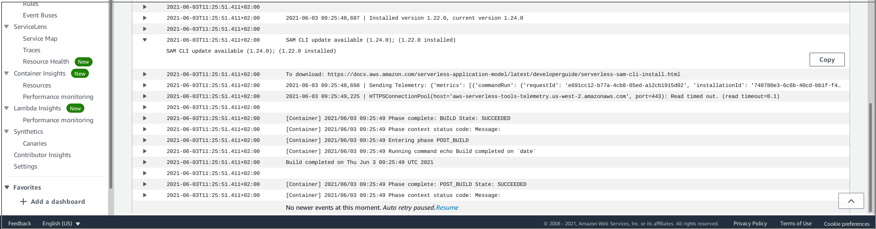This screenshot has width=876, height=229.
Task: Collapse the Container Insights sidebar section
Action: (x=6, y=73)
